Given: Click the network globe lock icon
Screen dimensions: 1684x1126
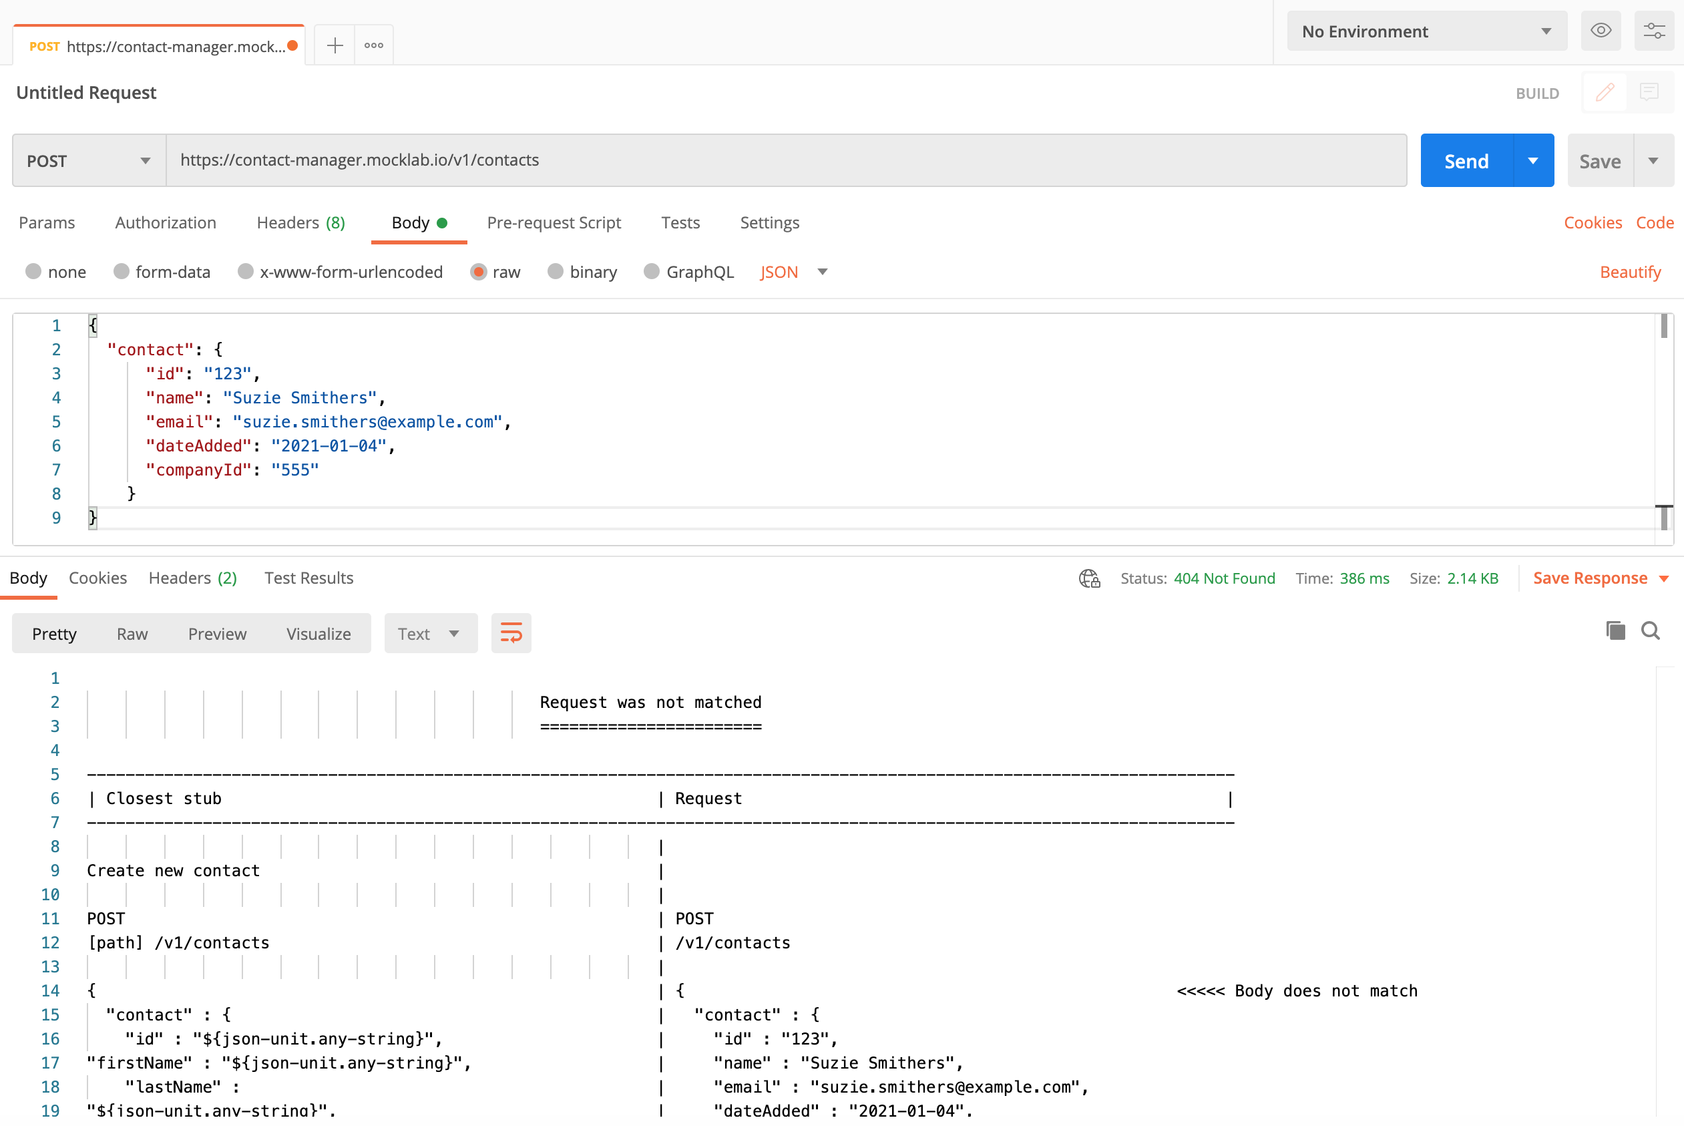Looking at the screenshot, I should pyautogui.click(x=1089, y=579).
